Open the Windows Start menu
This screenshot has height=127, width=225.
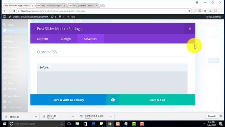tap(4, 124)
